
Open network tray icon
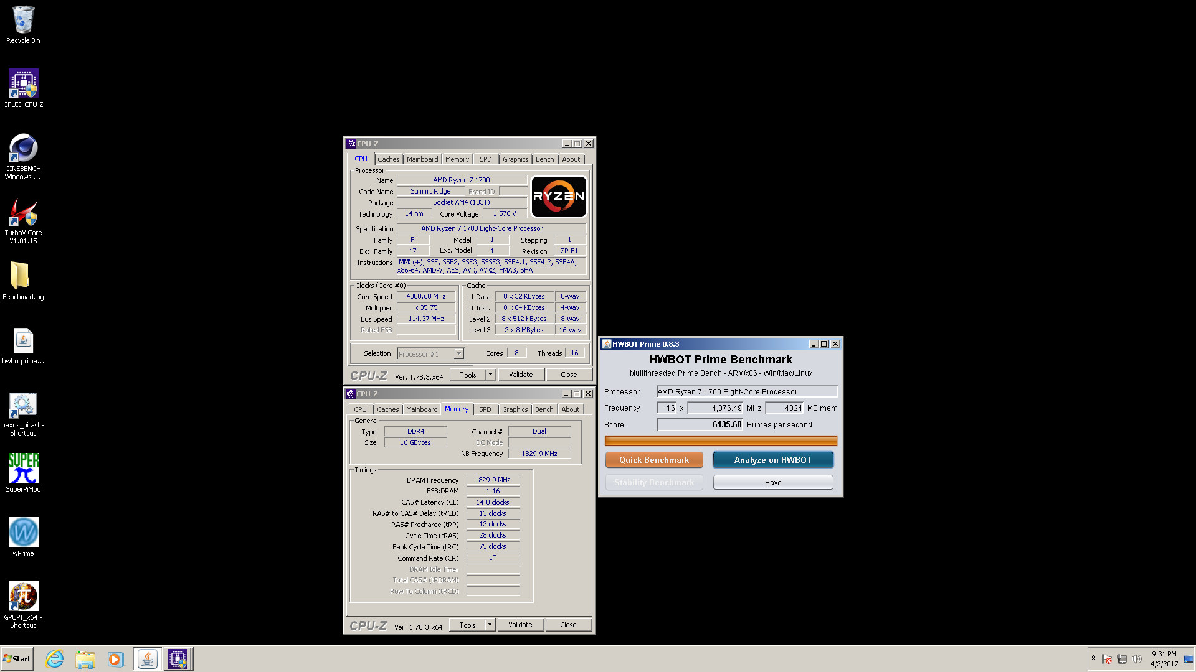tap(1122, 659)
